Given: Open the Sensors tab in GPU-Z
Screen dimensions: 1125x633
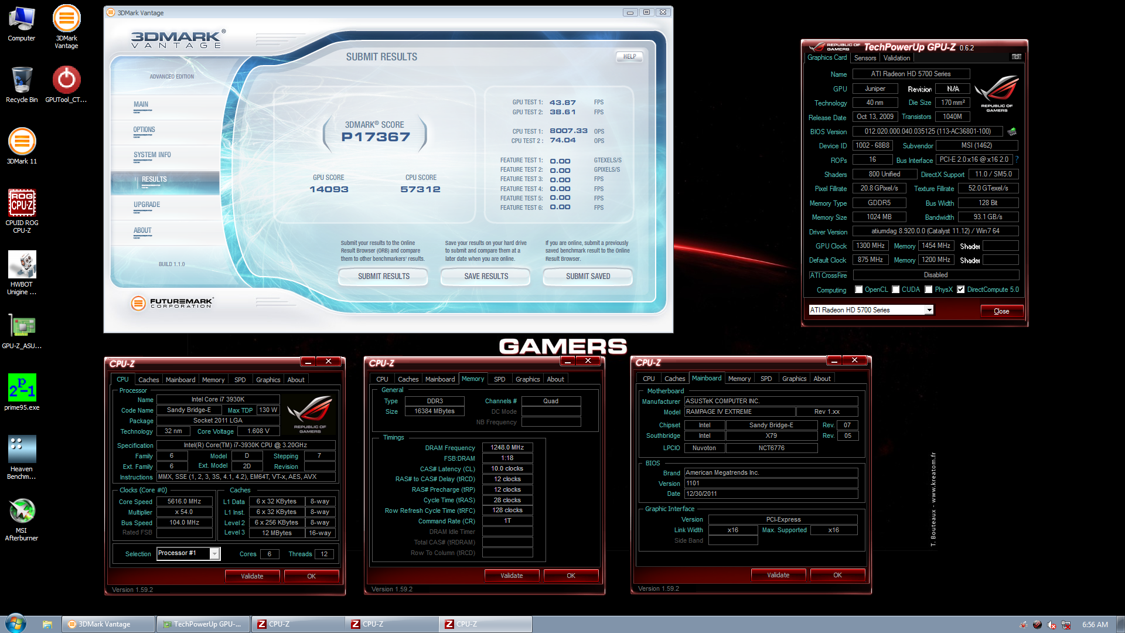Looking at the screenshot, I should click(x=865, y=58).
